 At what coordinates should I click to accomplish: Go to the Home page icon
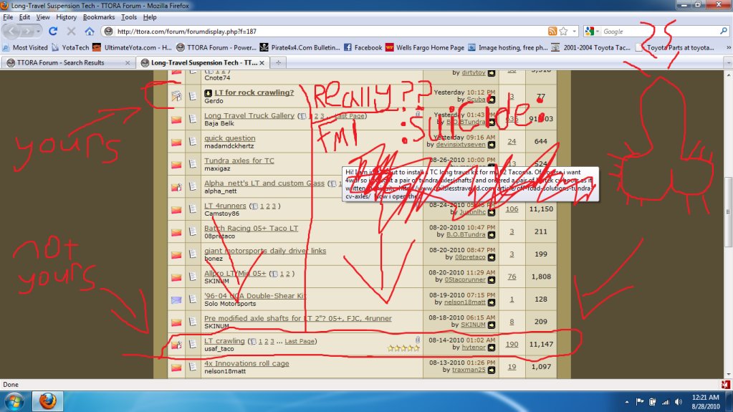90,32
